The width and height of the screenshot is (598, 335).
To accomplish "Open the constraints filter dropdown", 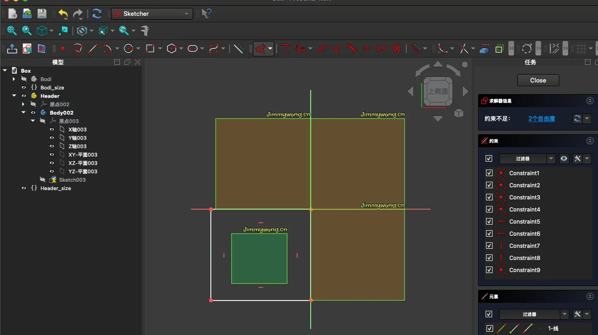I will (x=551, y=159).
